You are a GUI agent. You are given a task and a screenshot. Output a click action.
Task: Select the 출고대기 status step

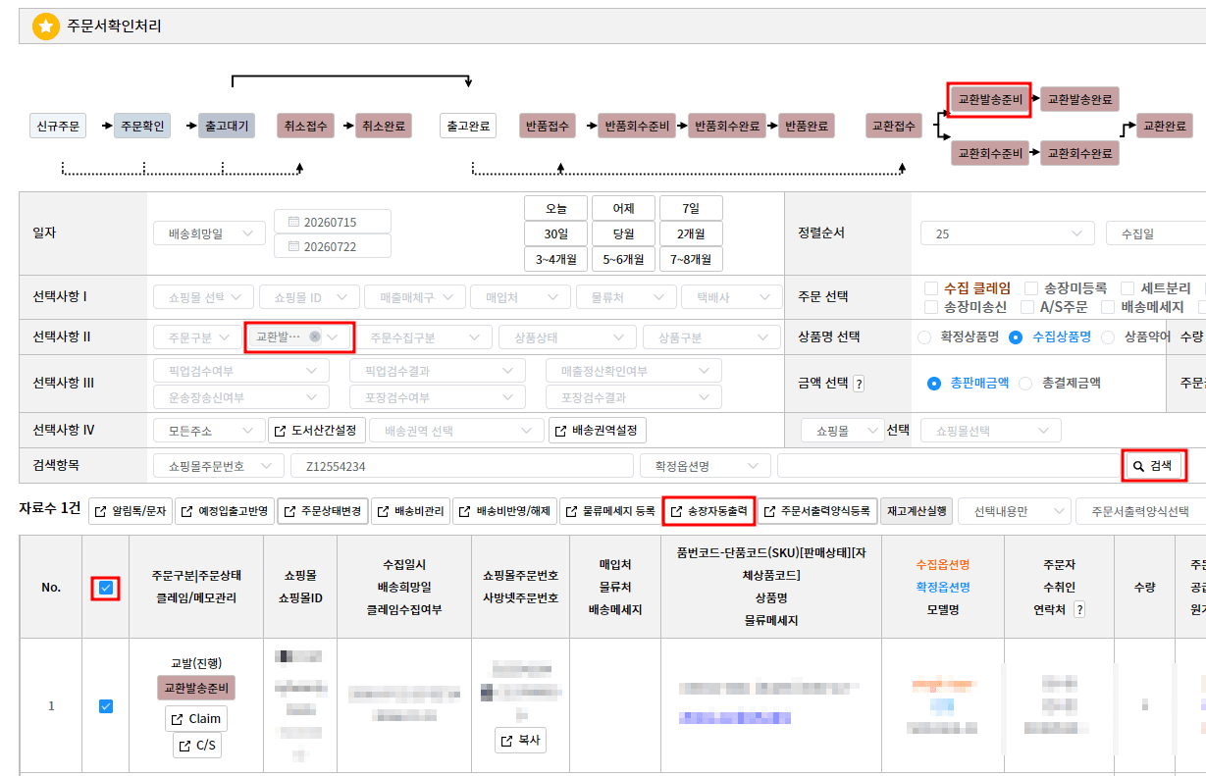coord(227,126)
